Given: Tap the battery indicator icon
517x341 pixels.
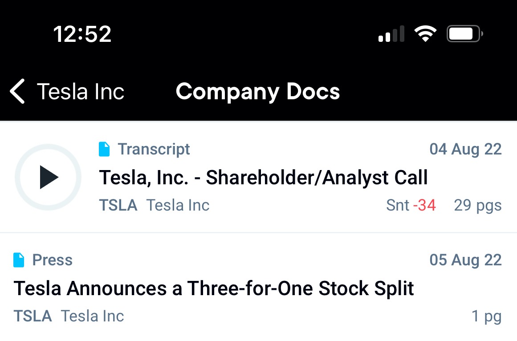Looking at the screenshot, I should 465,33.
